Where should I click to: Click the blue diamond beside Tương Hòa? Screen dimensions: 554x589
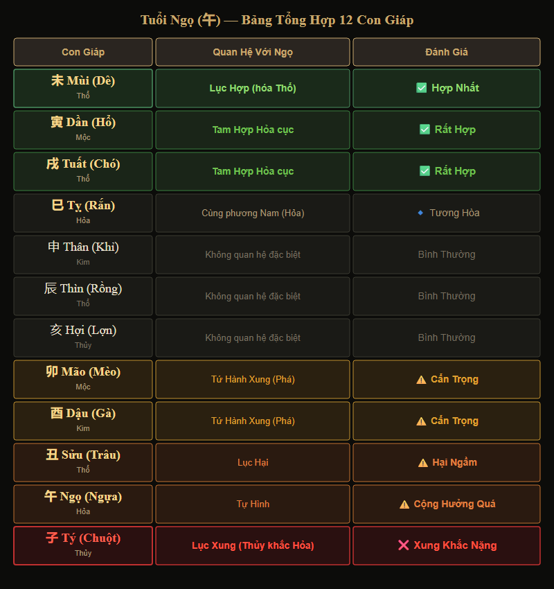420,213
